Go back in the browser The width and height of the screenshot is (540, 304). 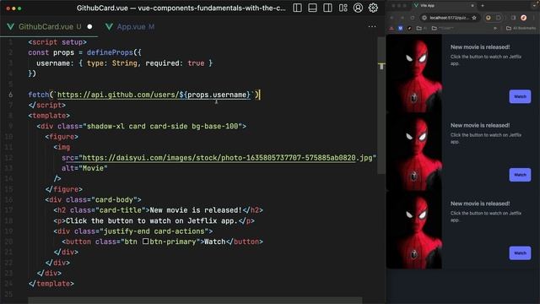pyautogui.click(x=391, y=18)
